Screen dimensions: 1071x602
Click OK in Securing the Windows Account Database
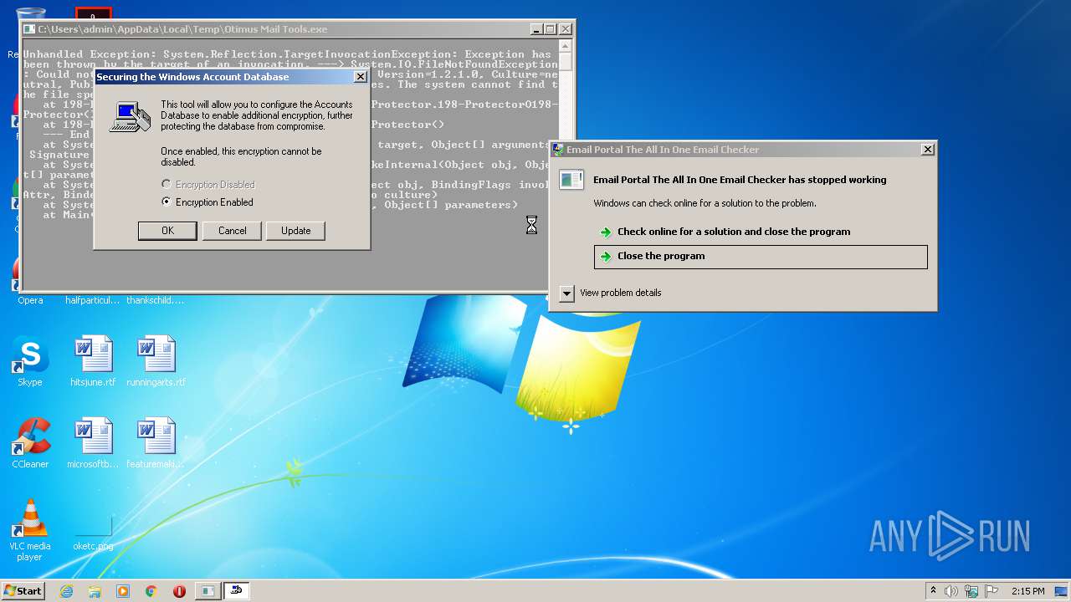(x=167, y=231)
